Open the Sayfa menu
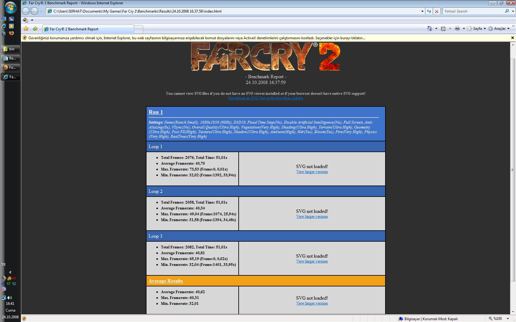Viewport: 516px width, 322px height. click(476, 29)
